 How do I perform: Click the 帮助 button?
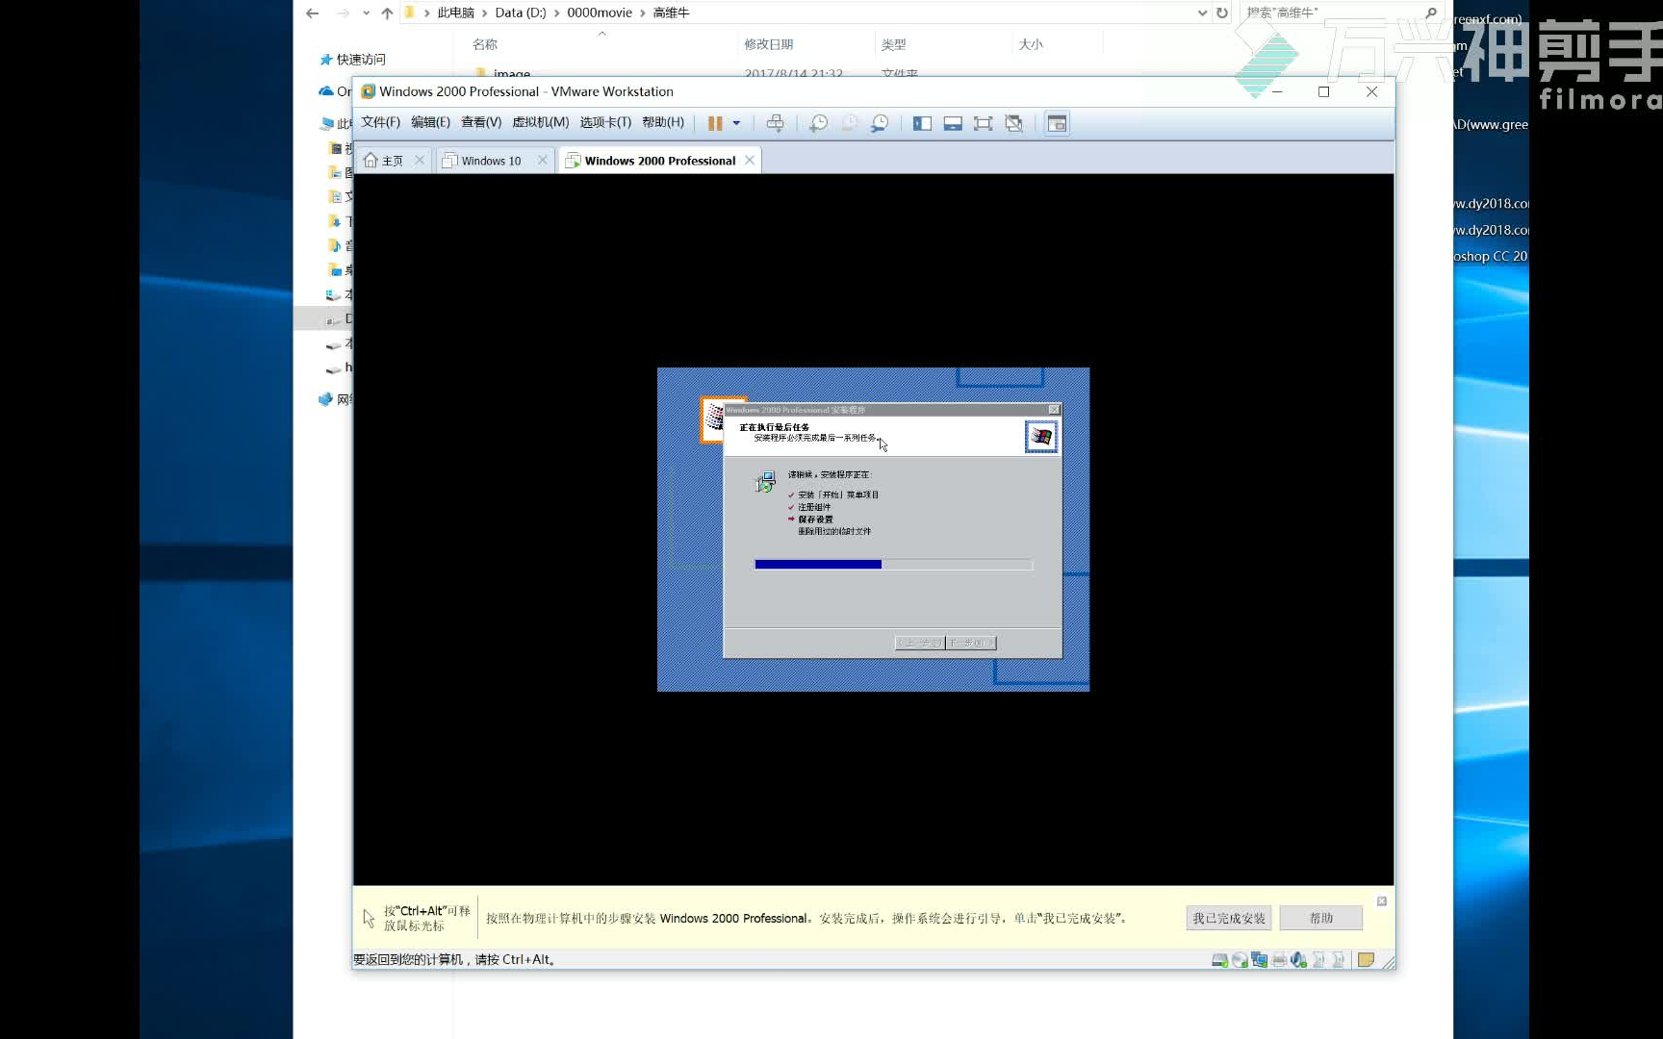click(1319, 917)
